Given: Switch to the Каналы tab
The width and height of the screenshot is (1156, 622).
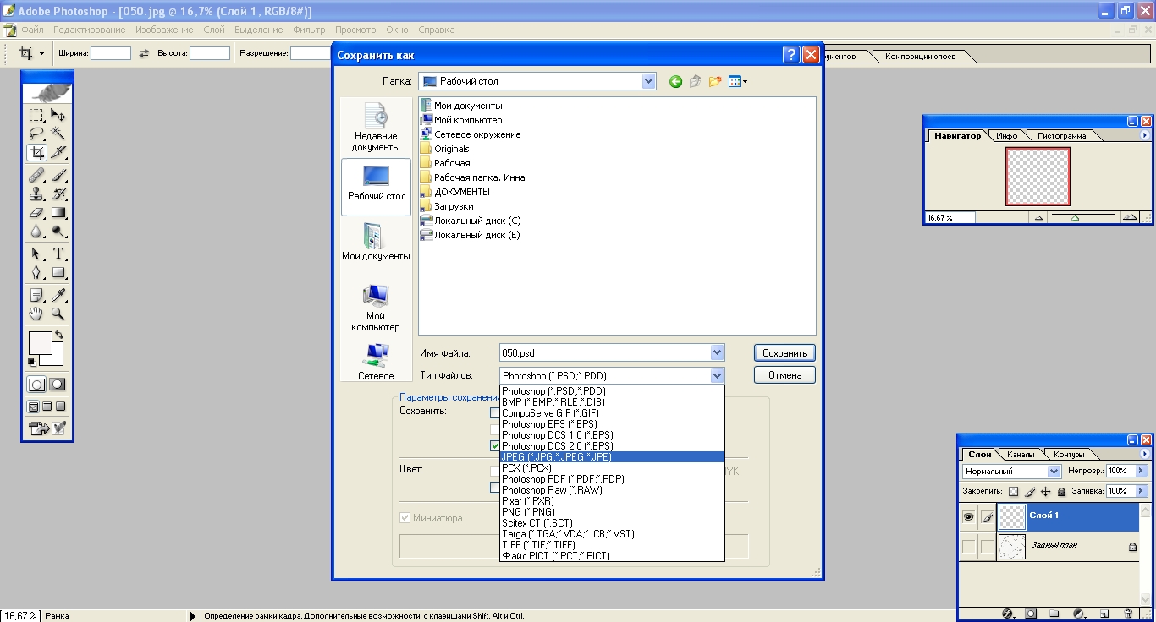Looking at the screenshot, I should coord(1020,455).
